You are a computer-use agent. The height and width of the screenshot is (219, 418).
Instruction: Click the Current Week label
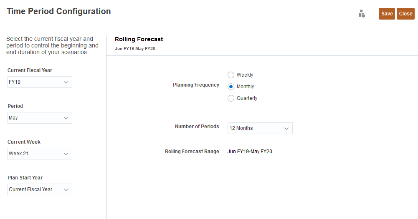tap(24, 142)
